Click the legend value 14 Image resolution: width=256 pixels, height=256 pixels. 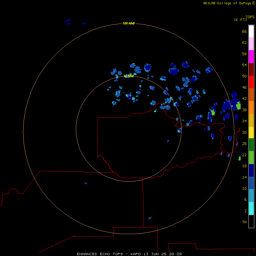(244, 177)
